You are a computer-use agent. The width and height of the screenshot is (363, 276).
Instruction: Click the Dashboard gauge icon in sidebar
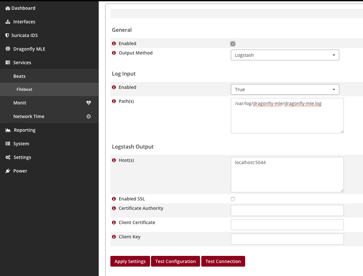[x=8, y=8]
